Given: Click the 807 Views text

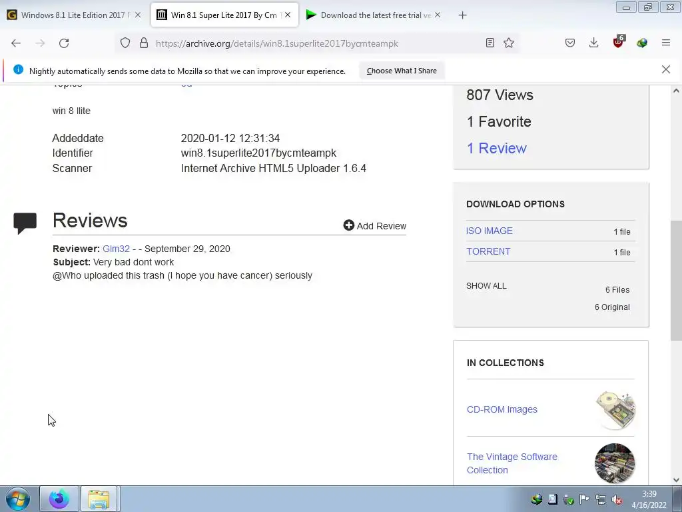Looking at the screenshot, I should pyautogui.click(x=500, y=95).
